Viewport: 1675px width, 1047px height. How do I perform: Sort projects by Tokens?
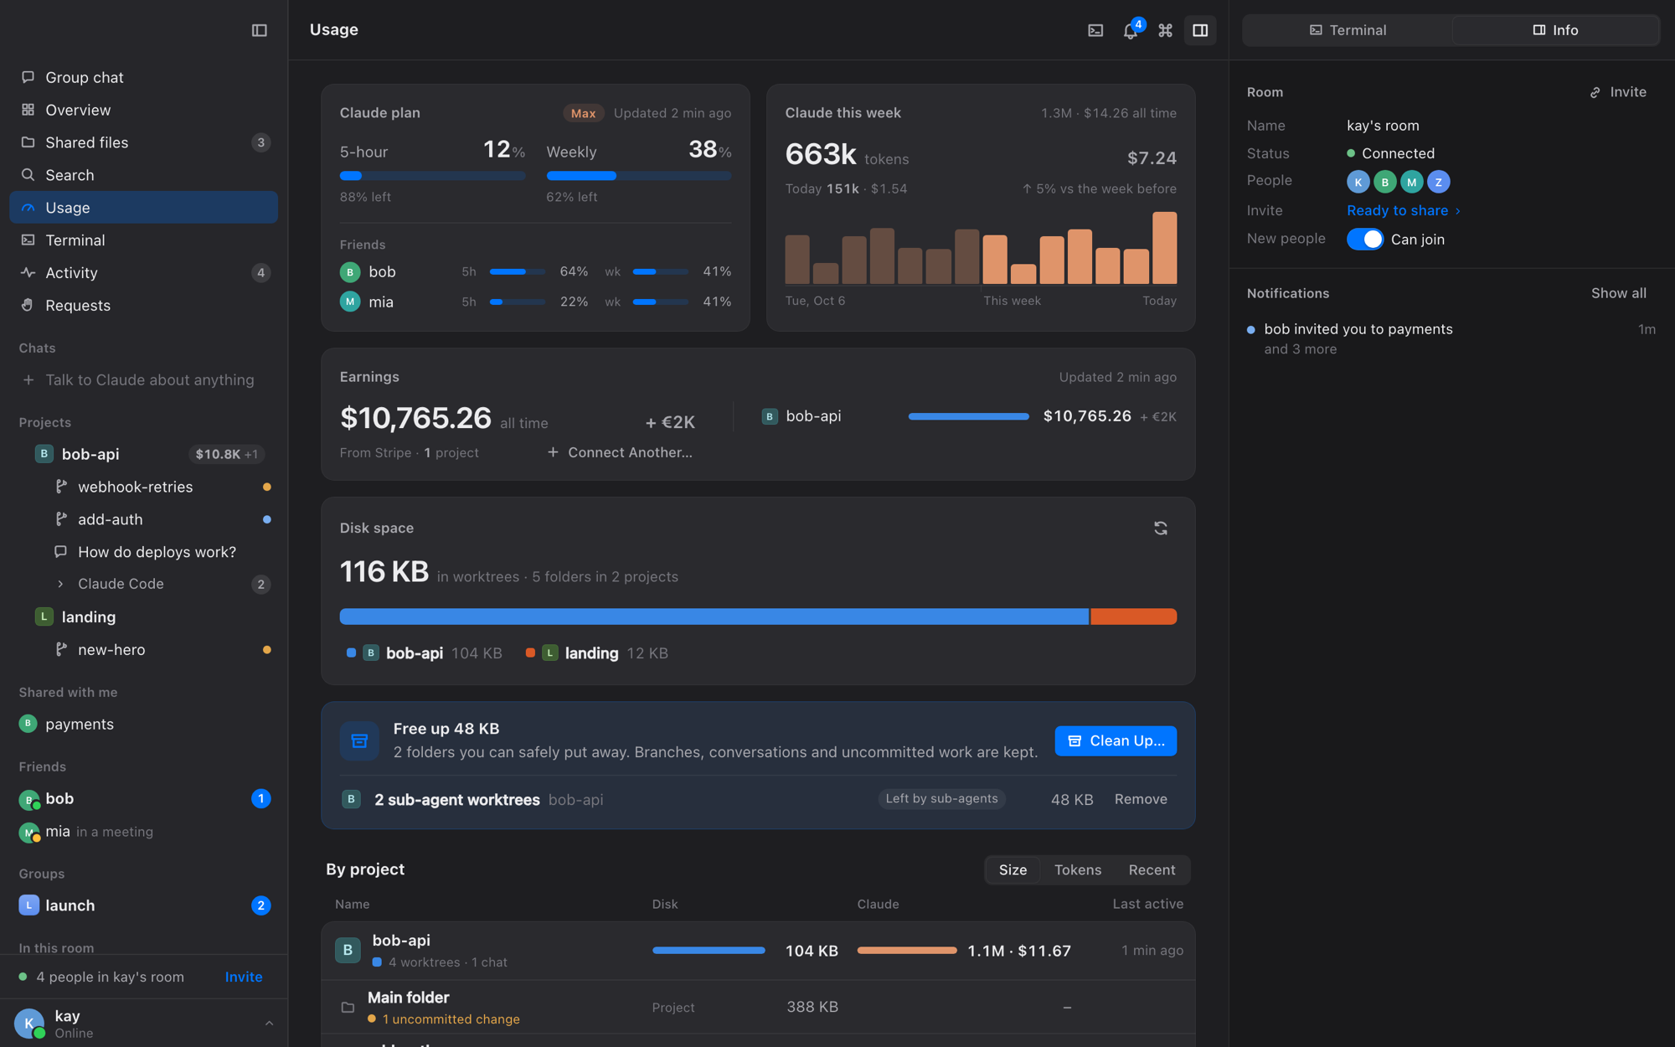point(1078,870)
